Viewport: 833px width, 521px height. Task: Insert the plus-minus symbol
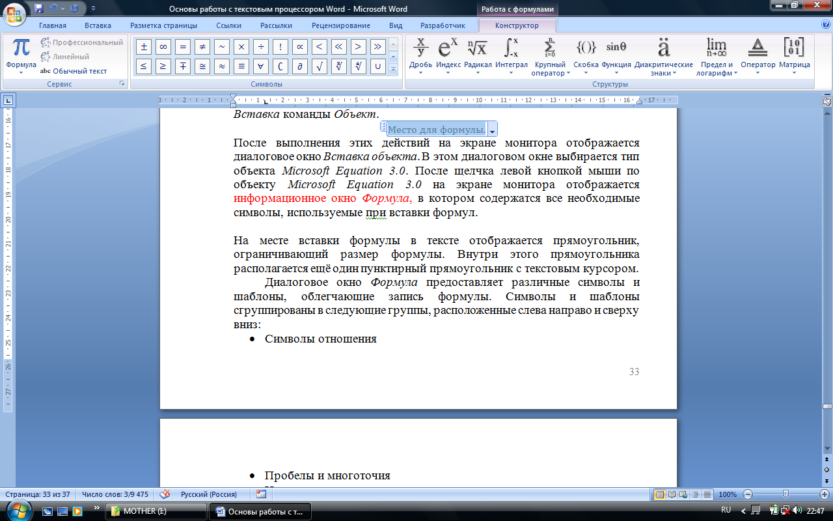[x=144, y=47]
